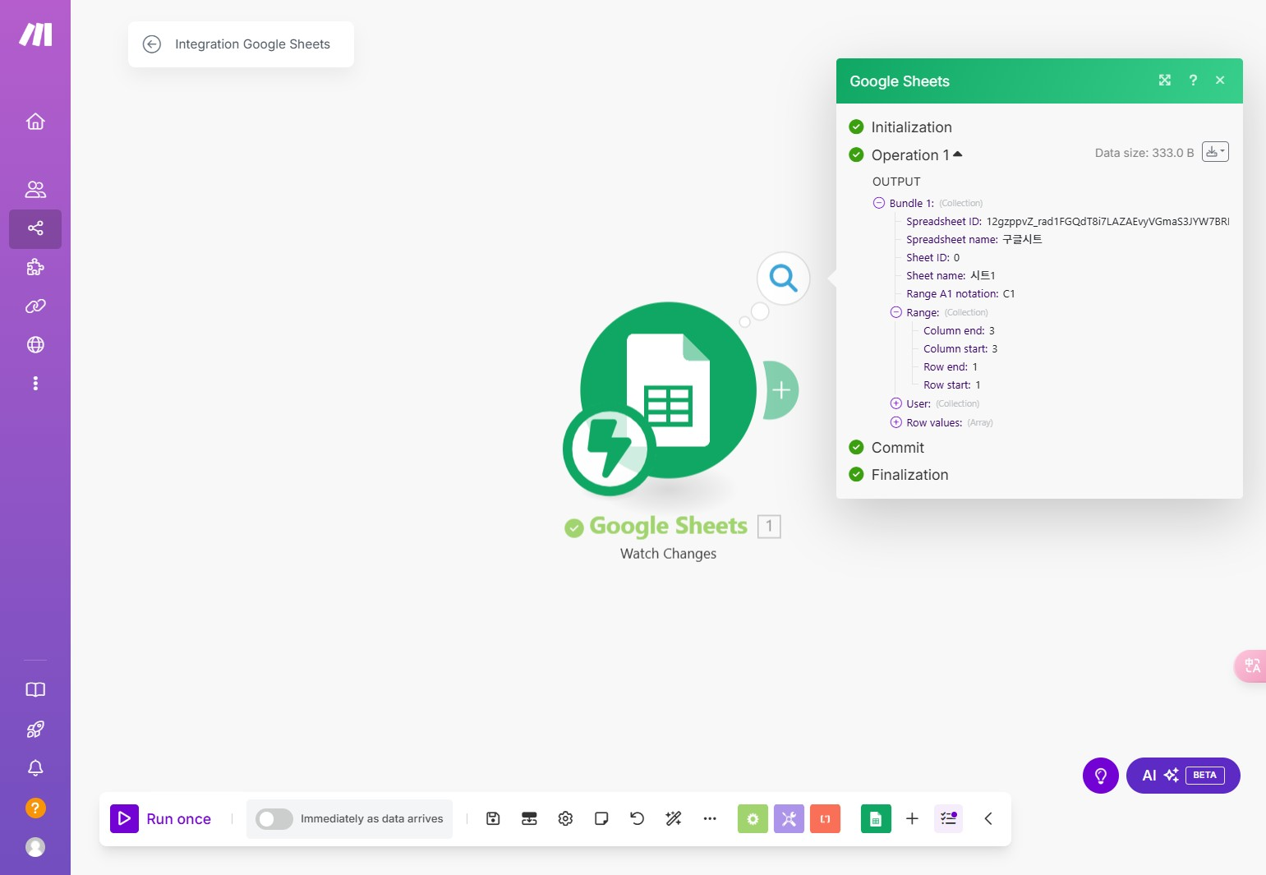Click the Finalization step

pos(910,475)
